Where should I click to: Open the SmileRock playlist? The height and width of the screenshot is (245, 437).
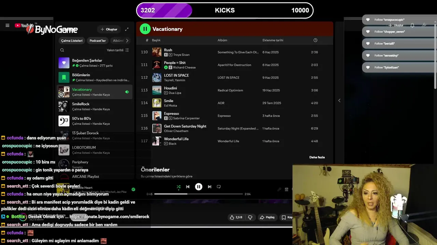pos(94,106)
